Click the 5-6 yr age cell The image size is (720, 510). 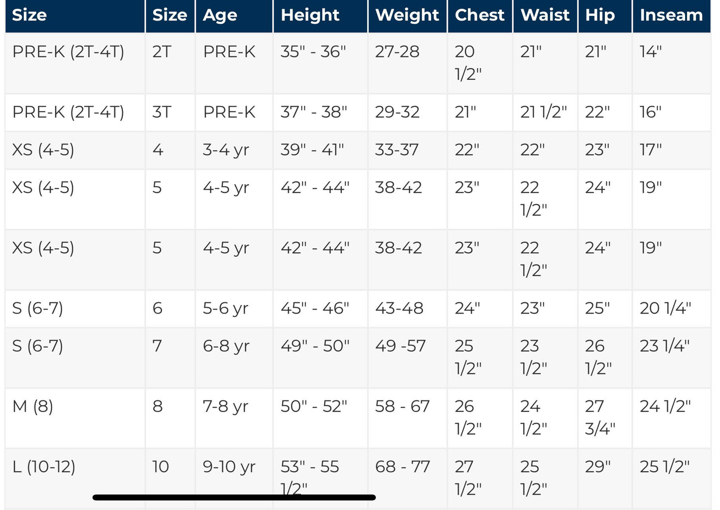(225, 308)
